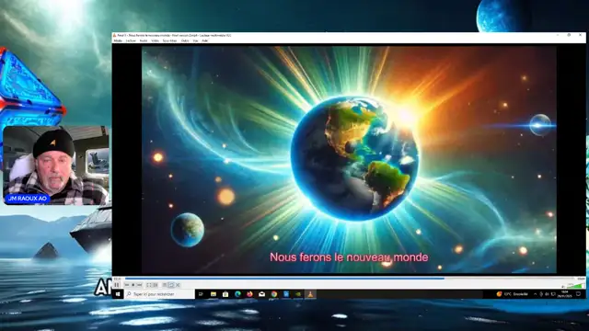589x331 pixels.
Task: Open the weather widget on taskbar
Action: [x=512, y=294]
